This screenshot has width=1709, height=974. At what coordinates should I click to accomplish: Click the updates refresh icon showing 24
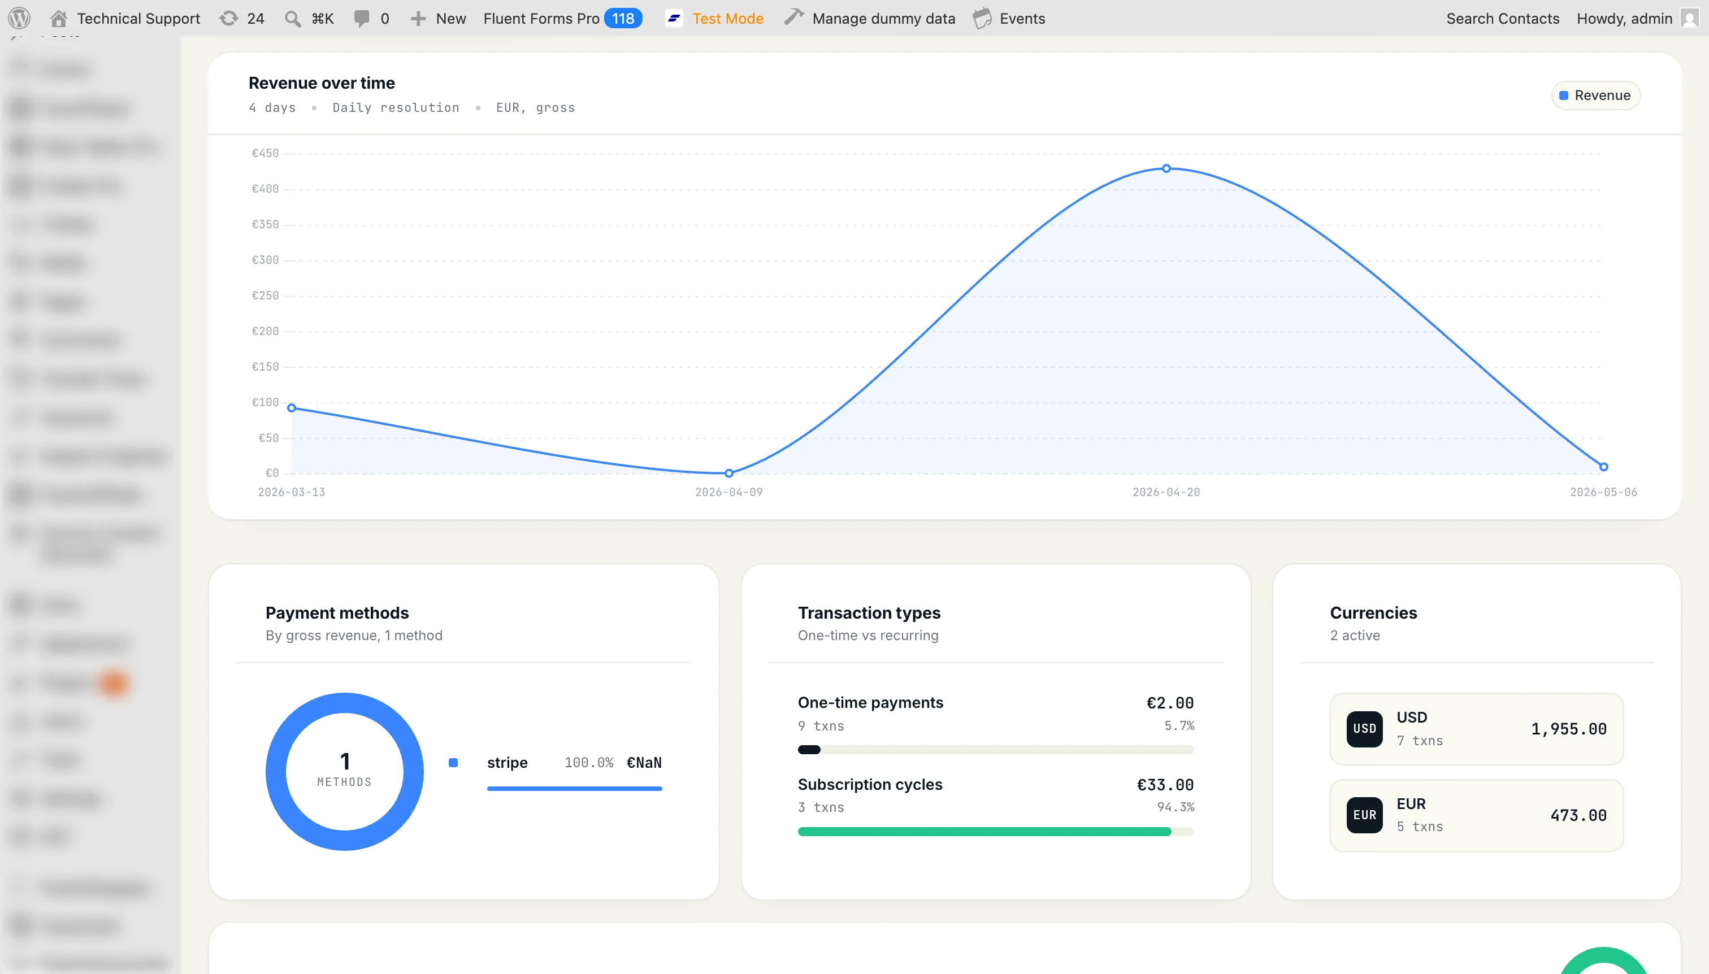pos(229,18)
